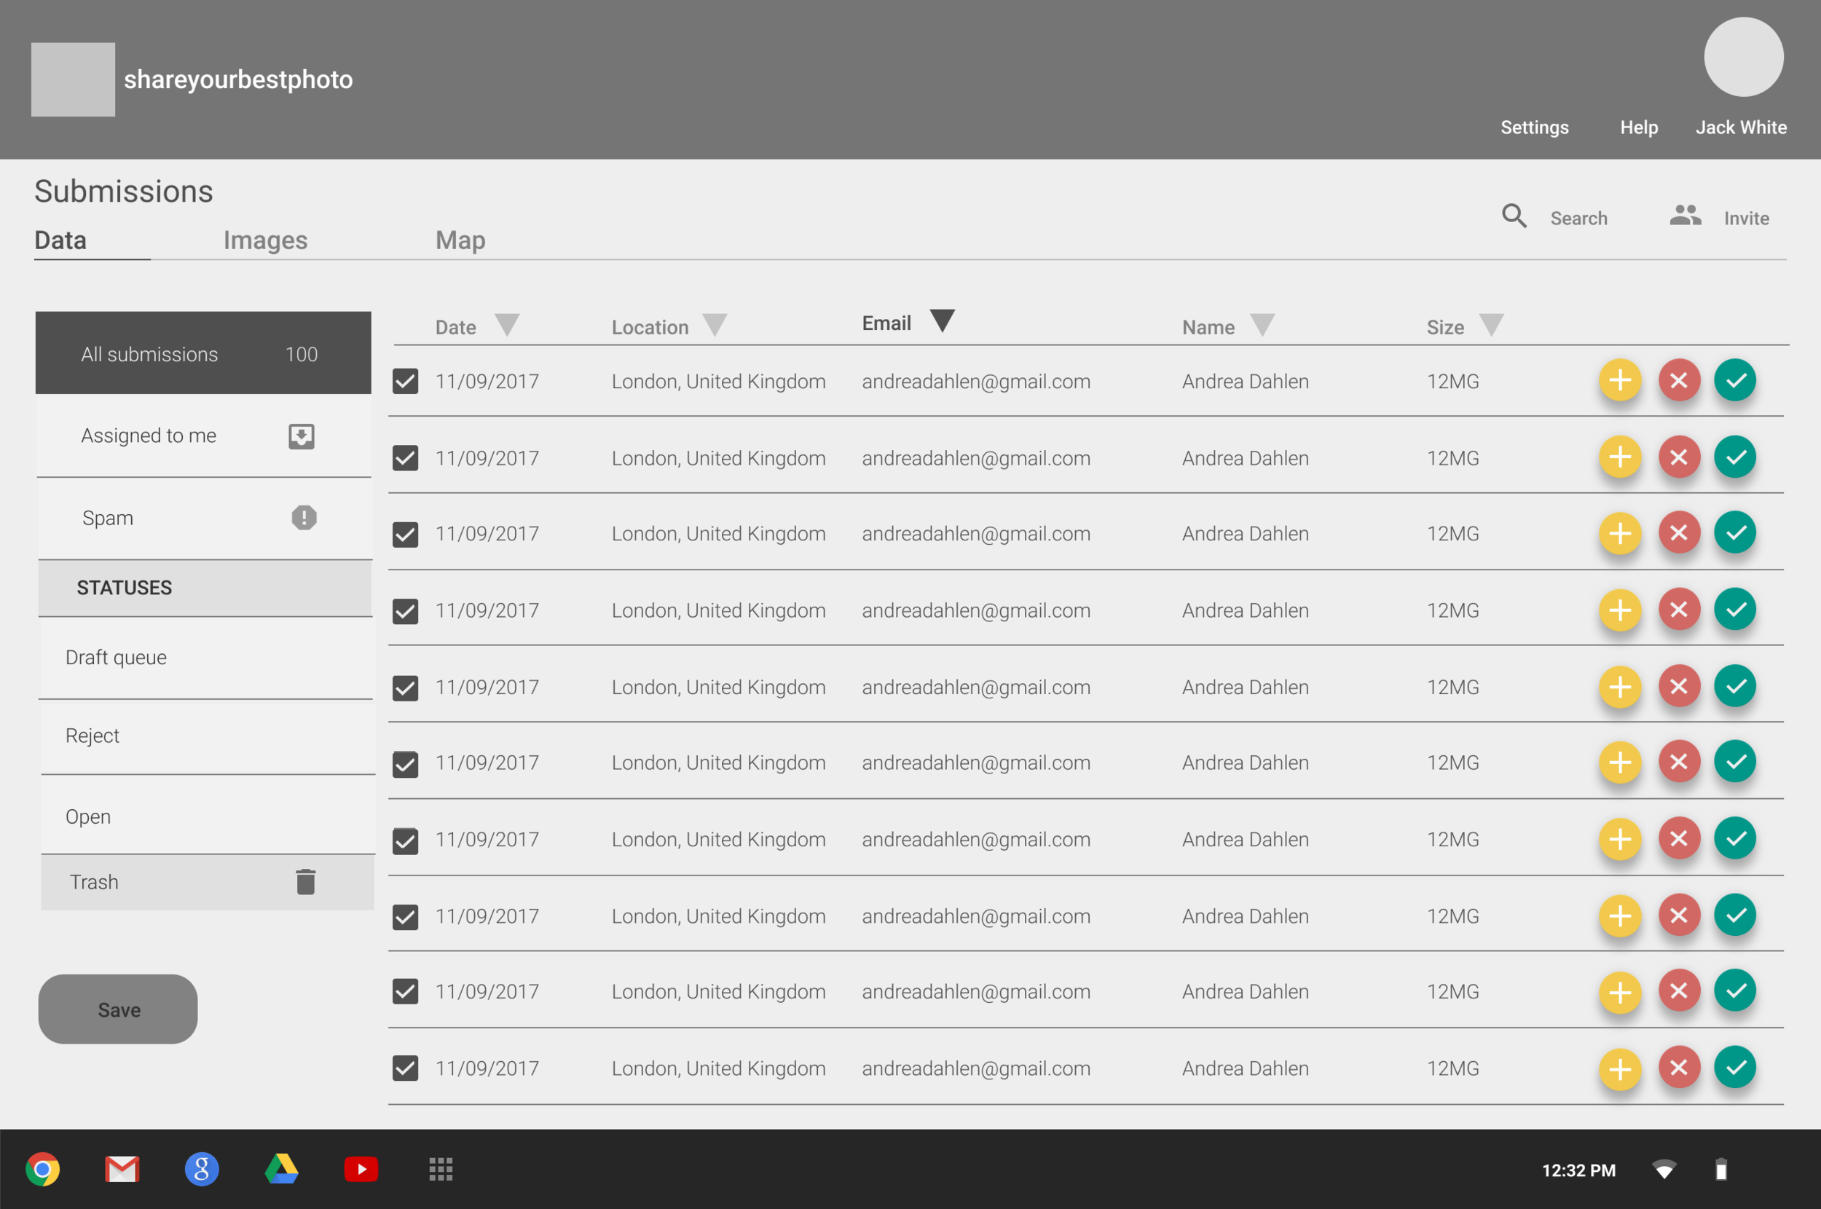Open the Settings link in header
1821x1209 pixels.
click(1533, 127)
